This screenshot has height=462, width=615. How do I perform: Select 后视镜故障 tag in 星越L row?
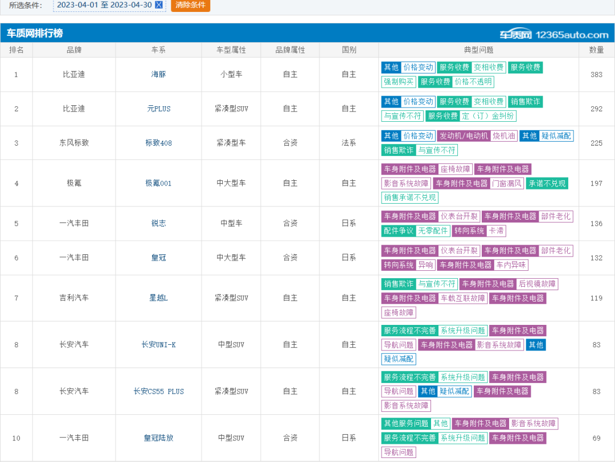click(x=537, y=284)
